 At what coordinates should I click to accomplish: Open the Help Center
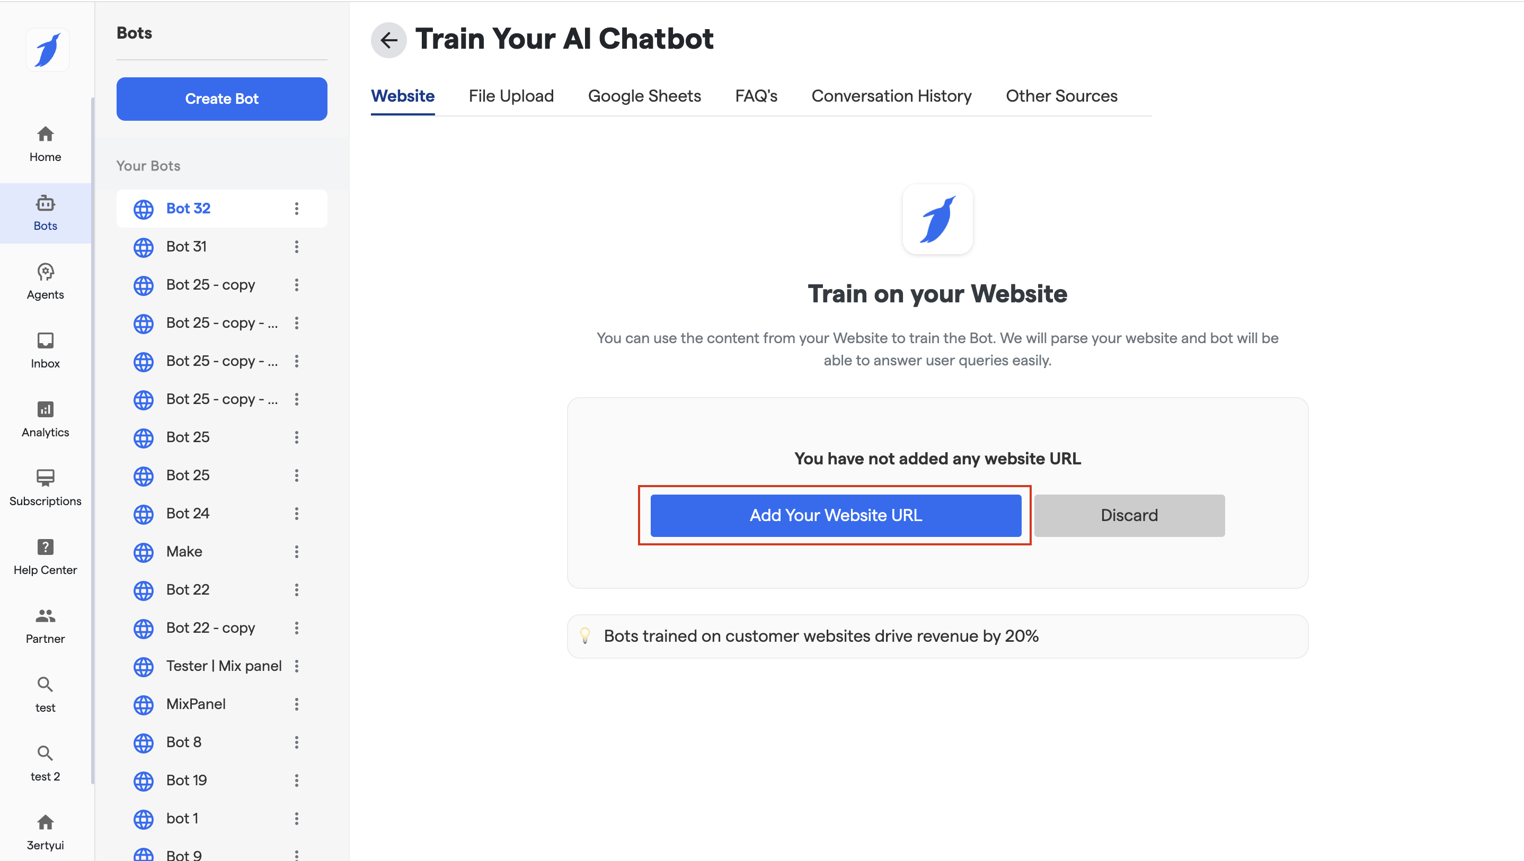pos(45,557)
